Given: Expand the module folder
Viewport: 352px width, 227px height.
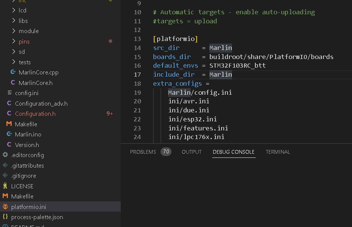Looking at the screenshot, I should pyautogui.click(x=14, y=31).
